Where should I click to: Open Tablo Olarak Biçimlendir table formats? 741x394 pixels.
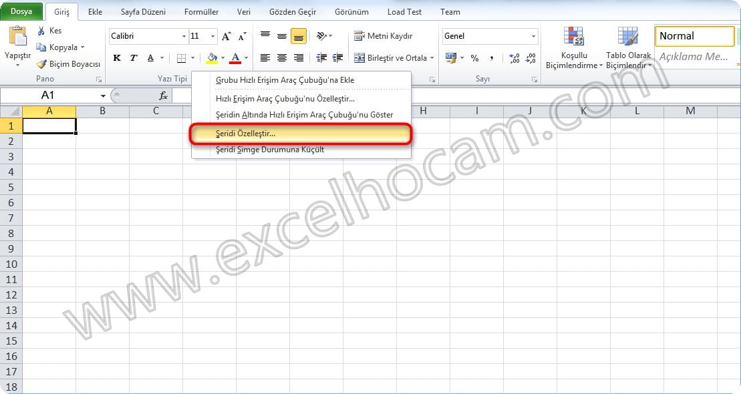[628, 48]
